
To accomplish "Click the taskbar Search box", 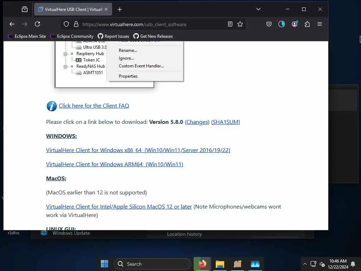I will 152,264.
